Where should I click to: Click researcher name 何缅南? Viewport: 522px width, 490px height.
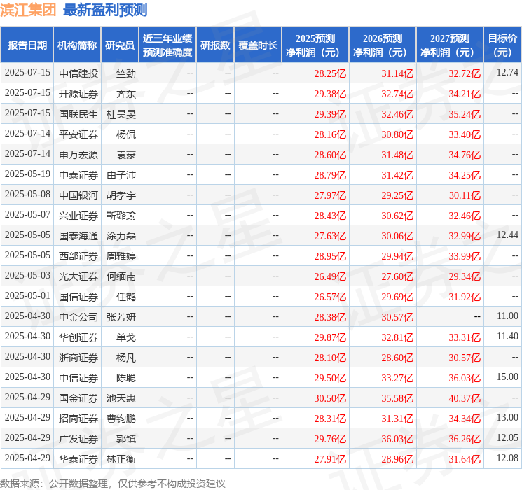click(x=121, y=276)
